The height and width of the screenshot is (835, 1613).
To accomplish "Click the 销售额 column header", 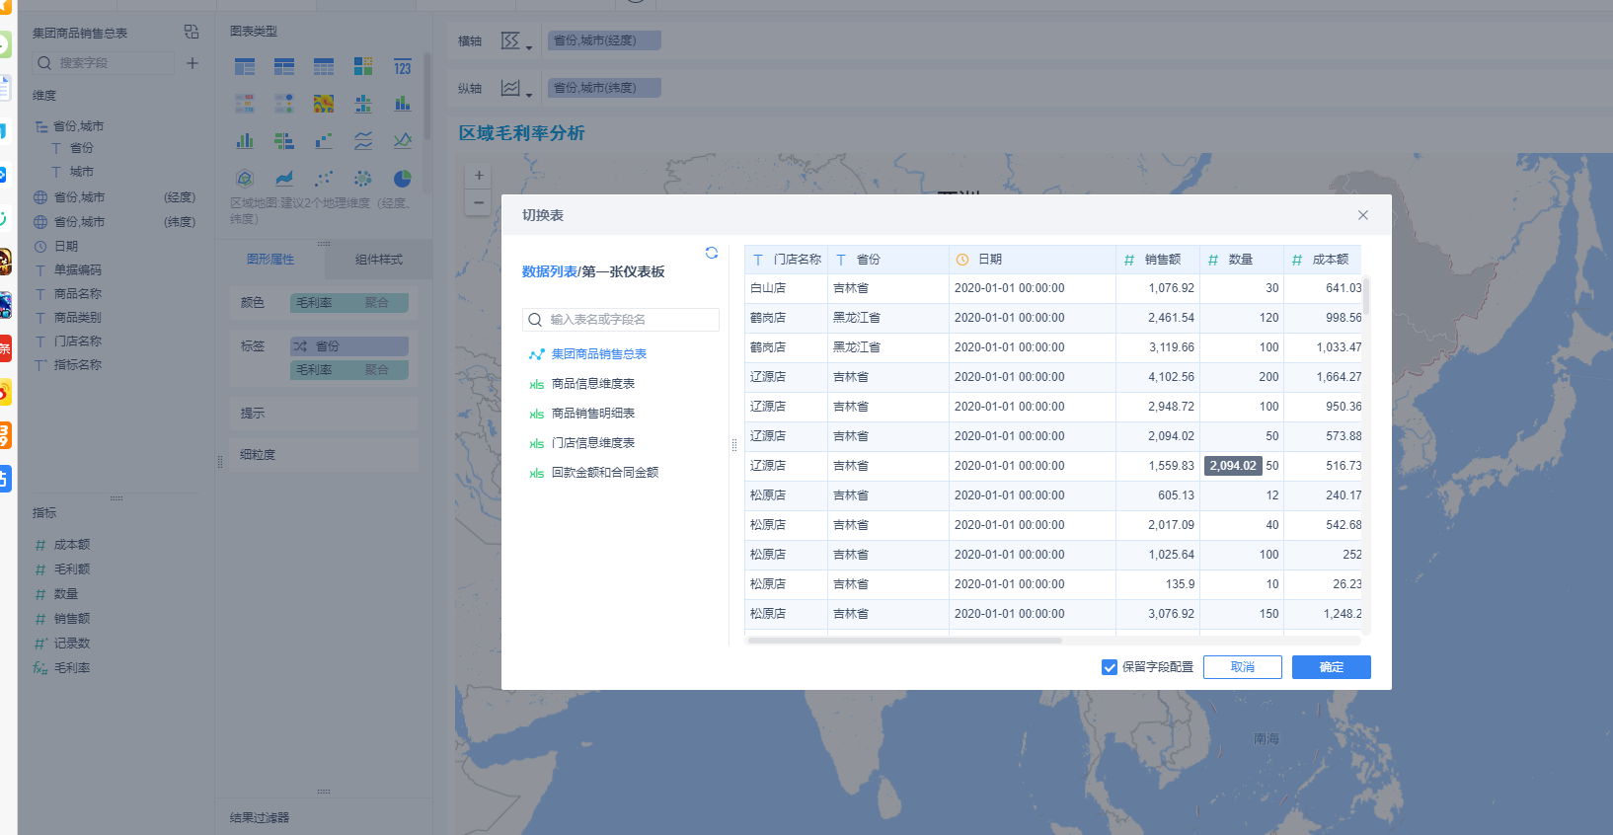I will point(1158,260).
